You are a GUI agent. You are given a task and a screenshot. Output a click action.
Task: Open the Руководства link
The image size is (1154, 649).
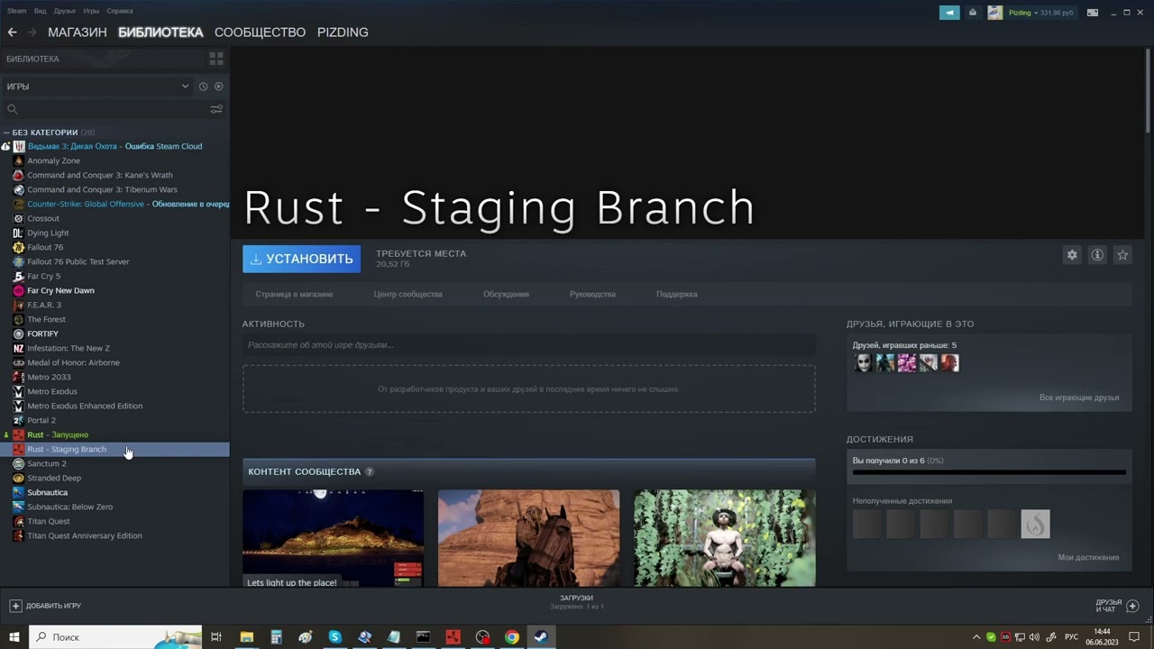pos(592,294)
